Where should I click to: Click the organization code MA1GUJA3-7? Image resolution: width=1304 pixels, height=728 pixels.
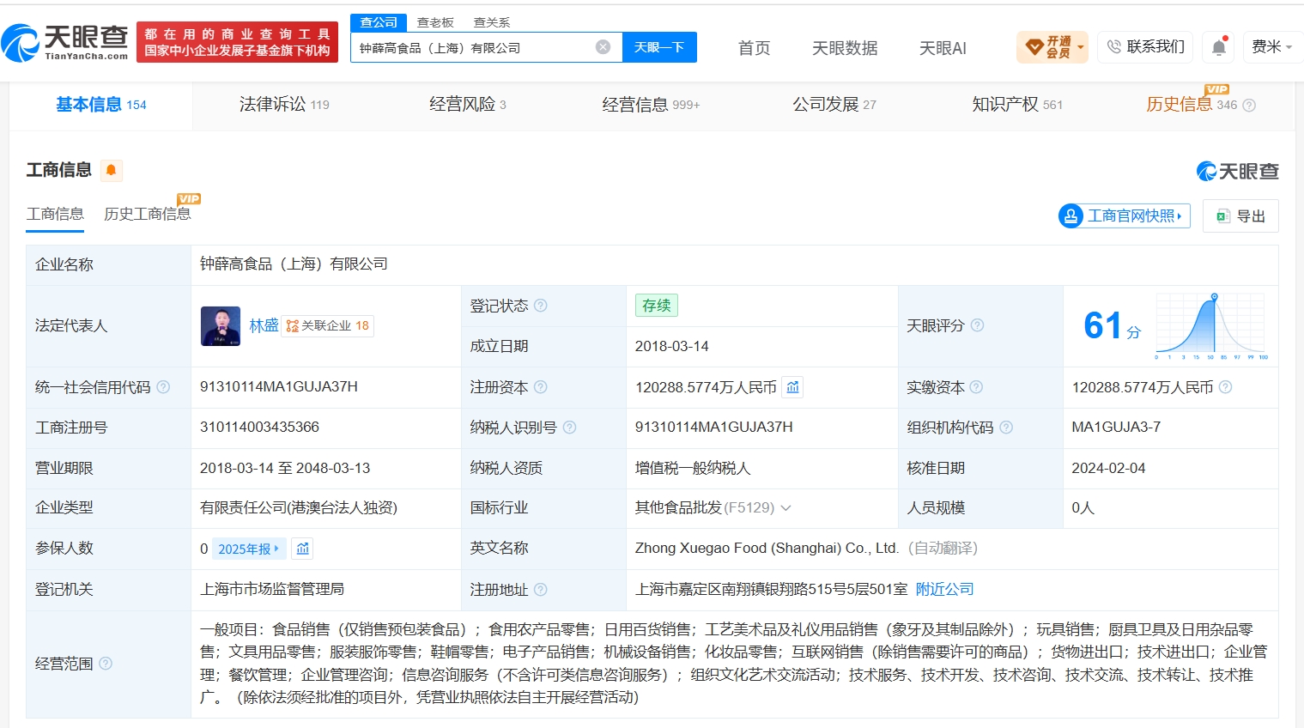click(1116, 428)
